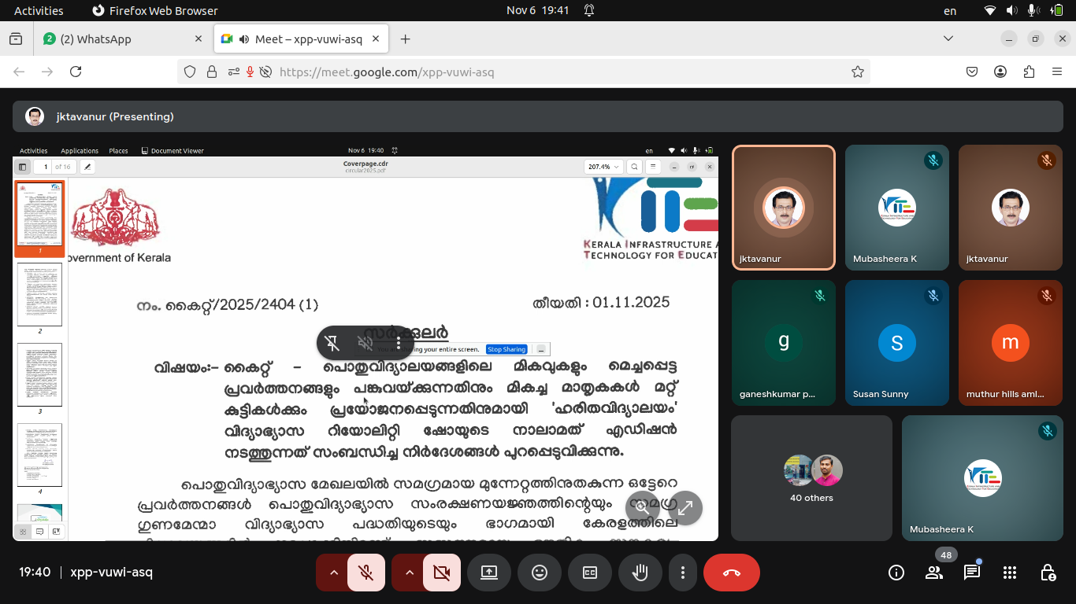This screenshot has width=1076, height=604.
Task: Turn on the camera toggle
Action: [442, 573]
